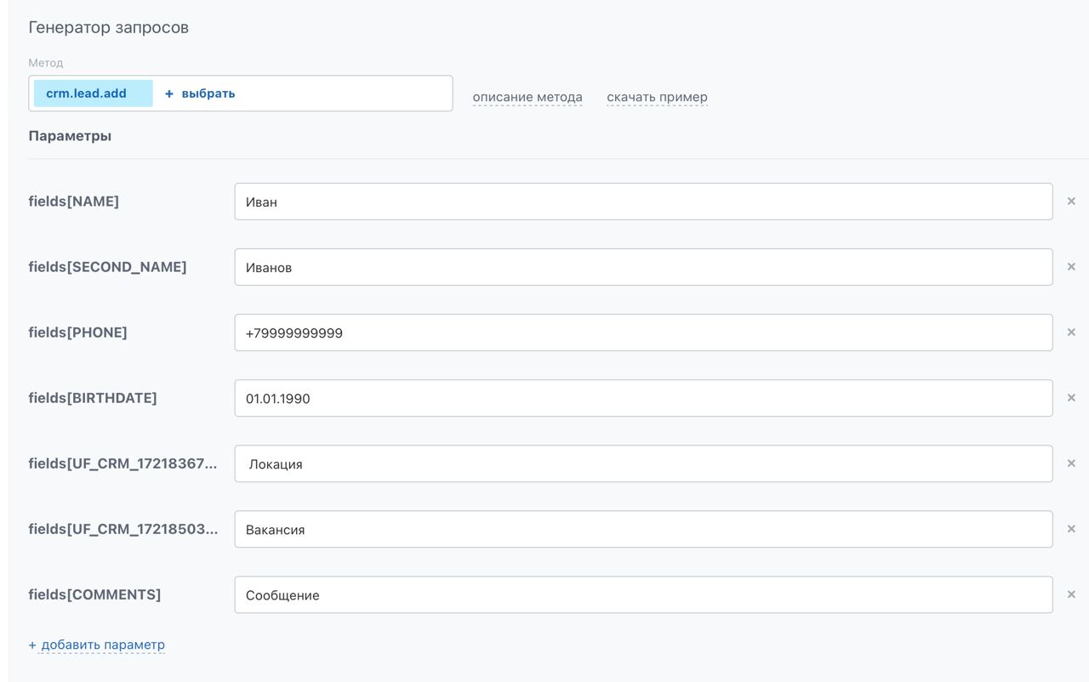Remove the fields[PHONE] parameter row
This screenshot has width=1089, height=682.
1071,332
